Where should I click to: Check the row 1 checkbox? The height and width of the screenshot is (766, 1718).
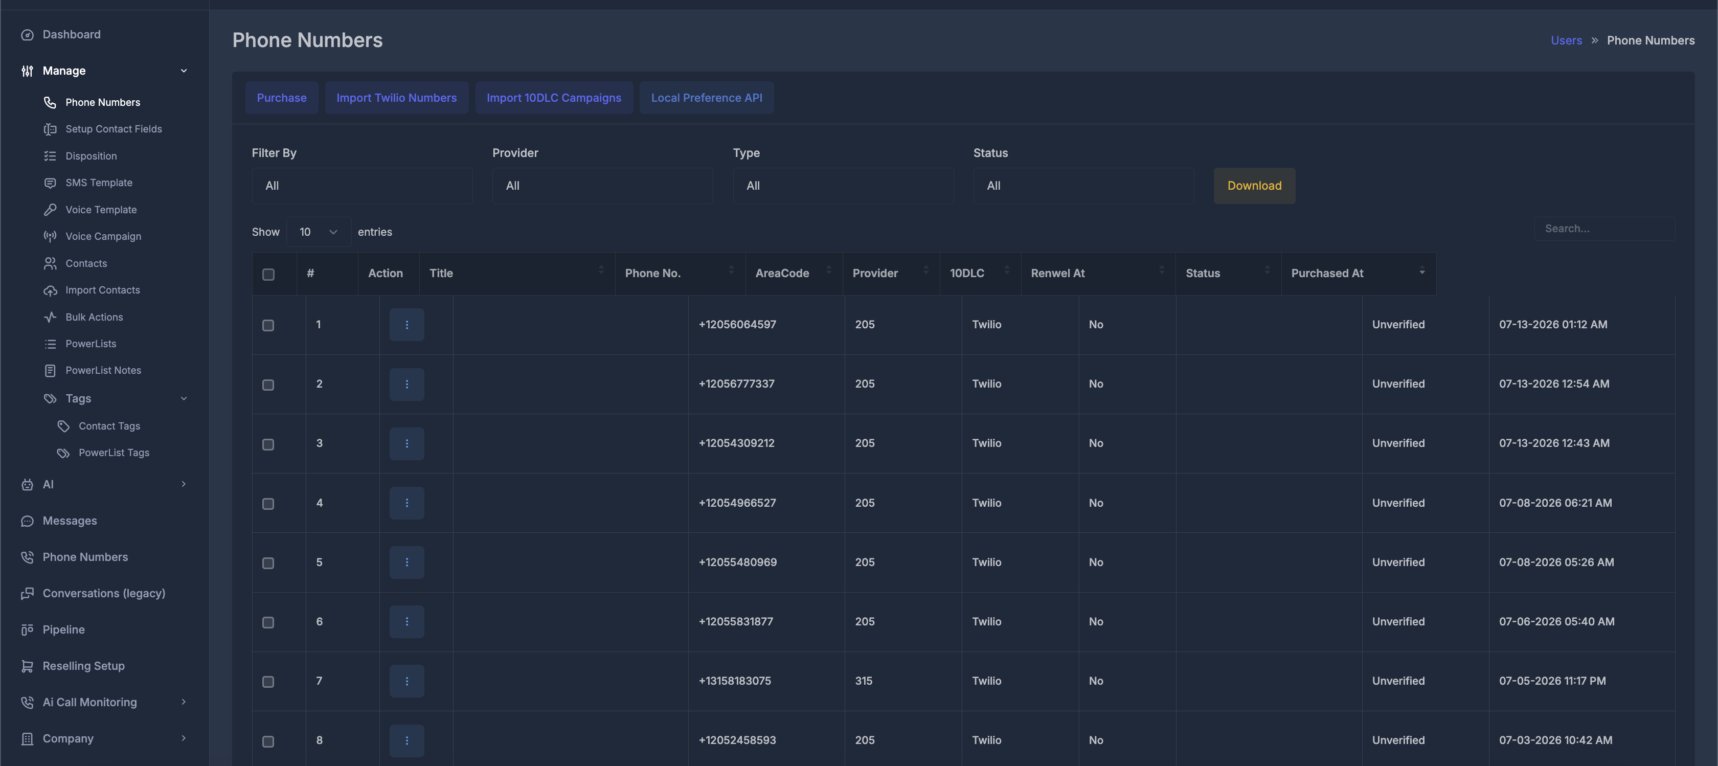[268, 326]
